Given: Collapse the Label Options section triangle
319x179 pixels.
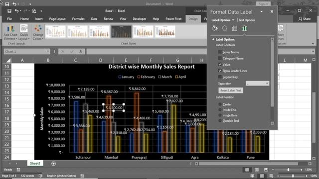Looking at the screenshot, I should click(213, 39).
